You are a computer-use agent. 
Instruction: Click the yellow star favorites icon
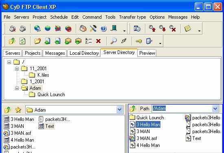[18, 110]
